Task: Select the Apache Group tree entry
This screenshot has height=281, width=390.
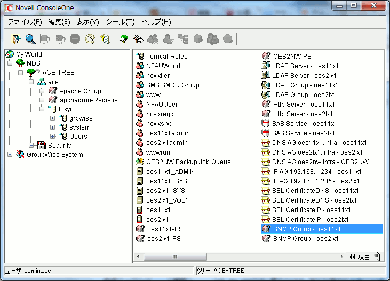Action: click(80, 91)
